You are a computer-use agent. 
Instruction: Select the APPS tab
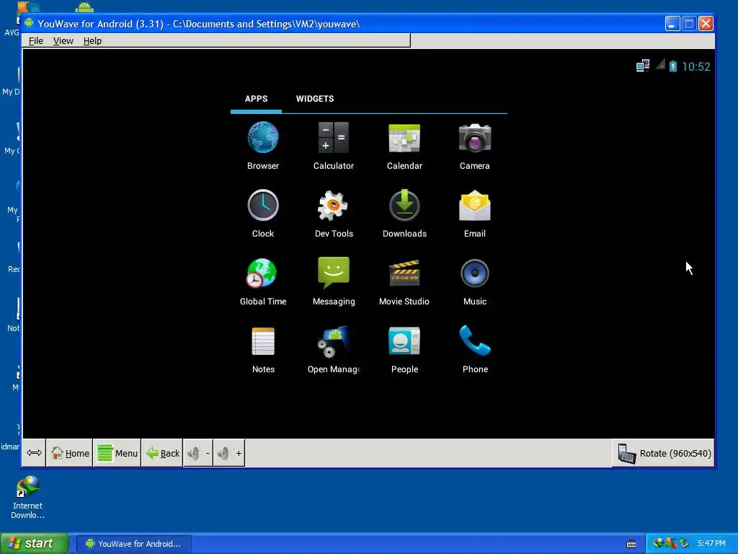[256, 98]
